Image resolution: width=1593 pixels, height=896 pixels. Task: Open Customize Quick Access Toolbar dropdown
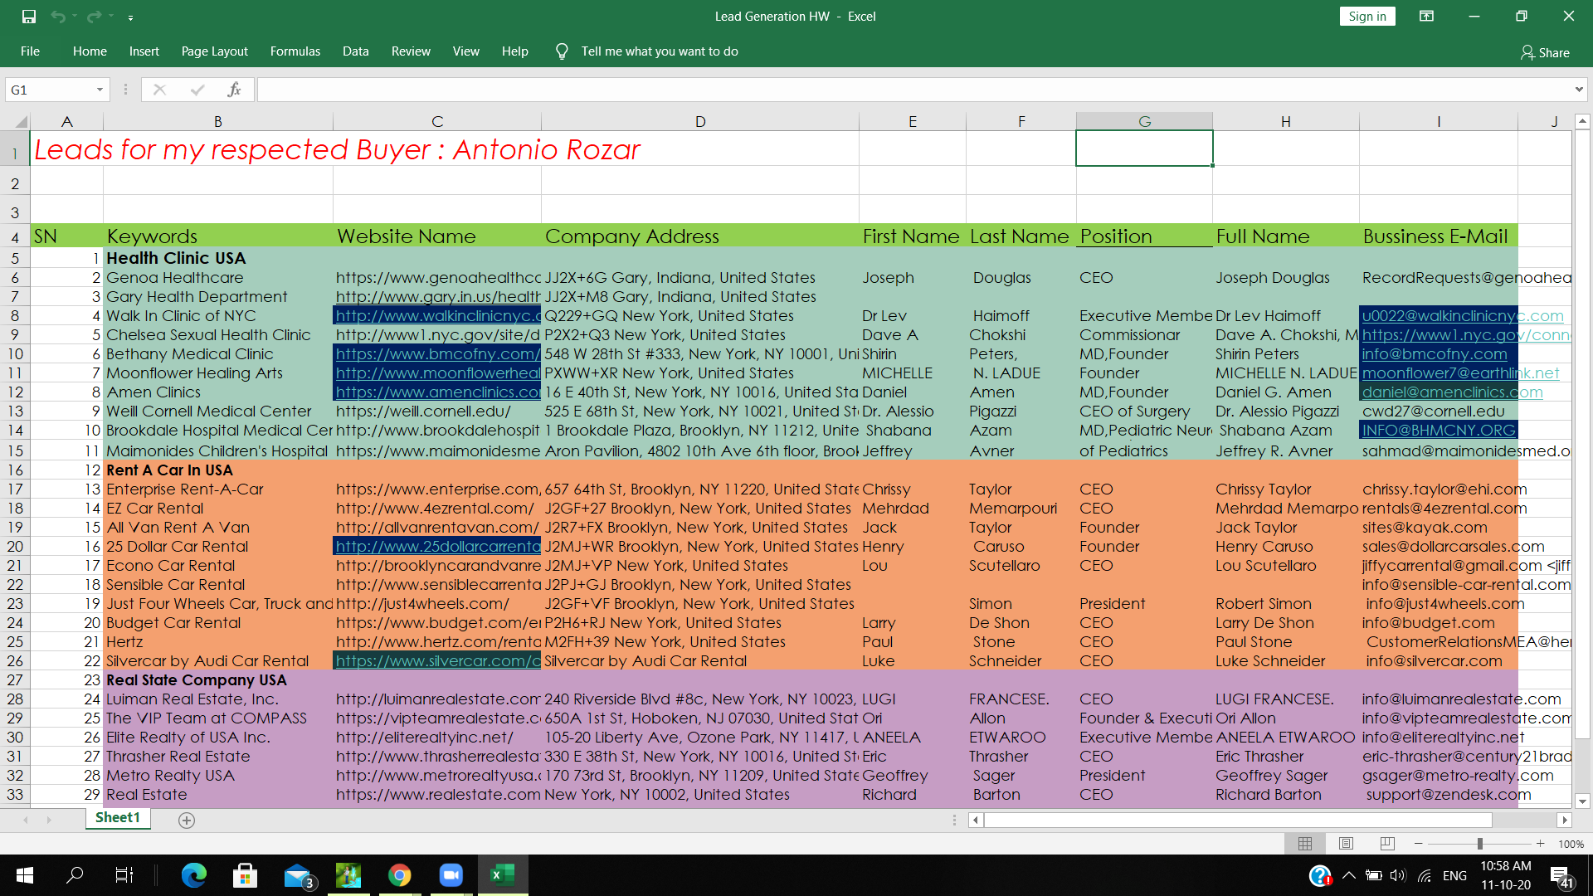coord(130,17)
